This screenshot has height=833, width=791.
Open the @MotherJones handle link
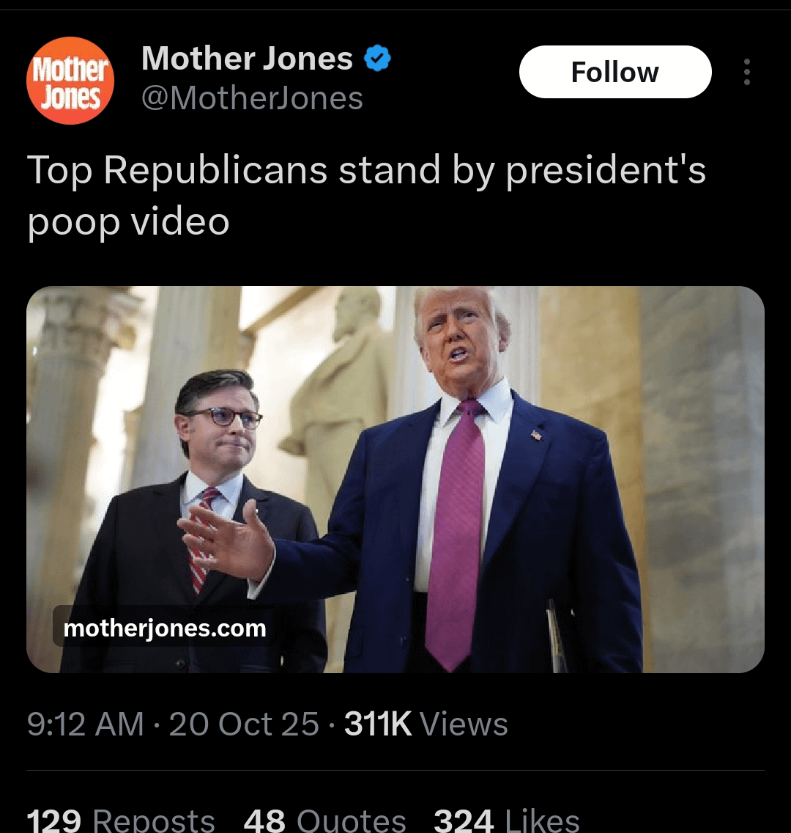pyautogui.click(x=252, y=98)
